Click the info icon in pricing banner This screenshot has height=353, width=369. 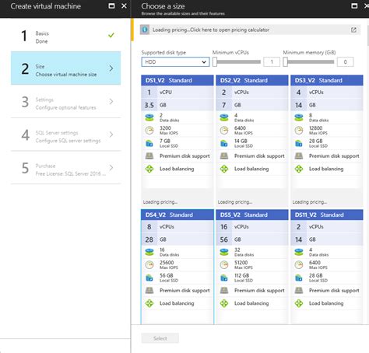145,30
